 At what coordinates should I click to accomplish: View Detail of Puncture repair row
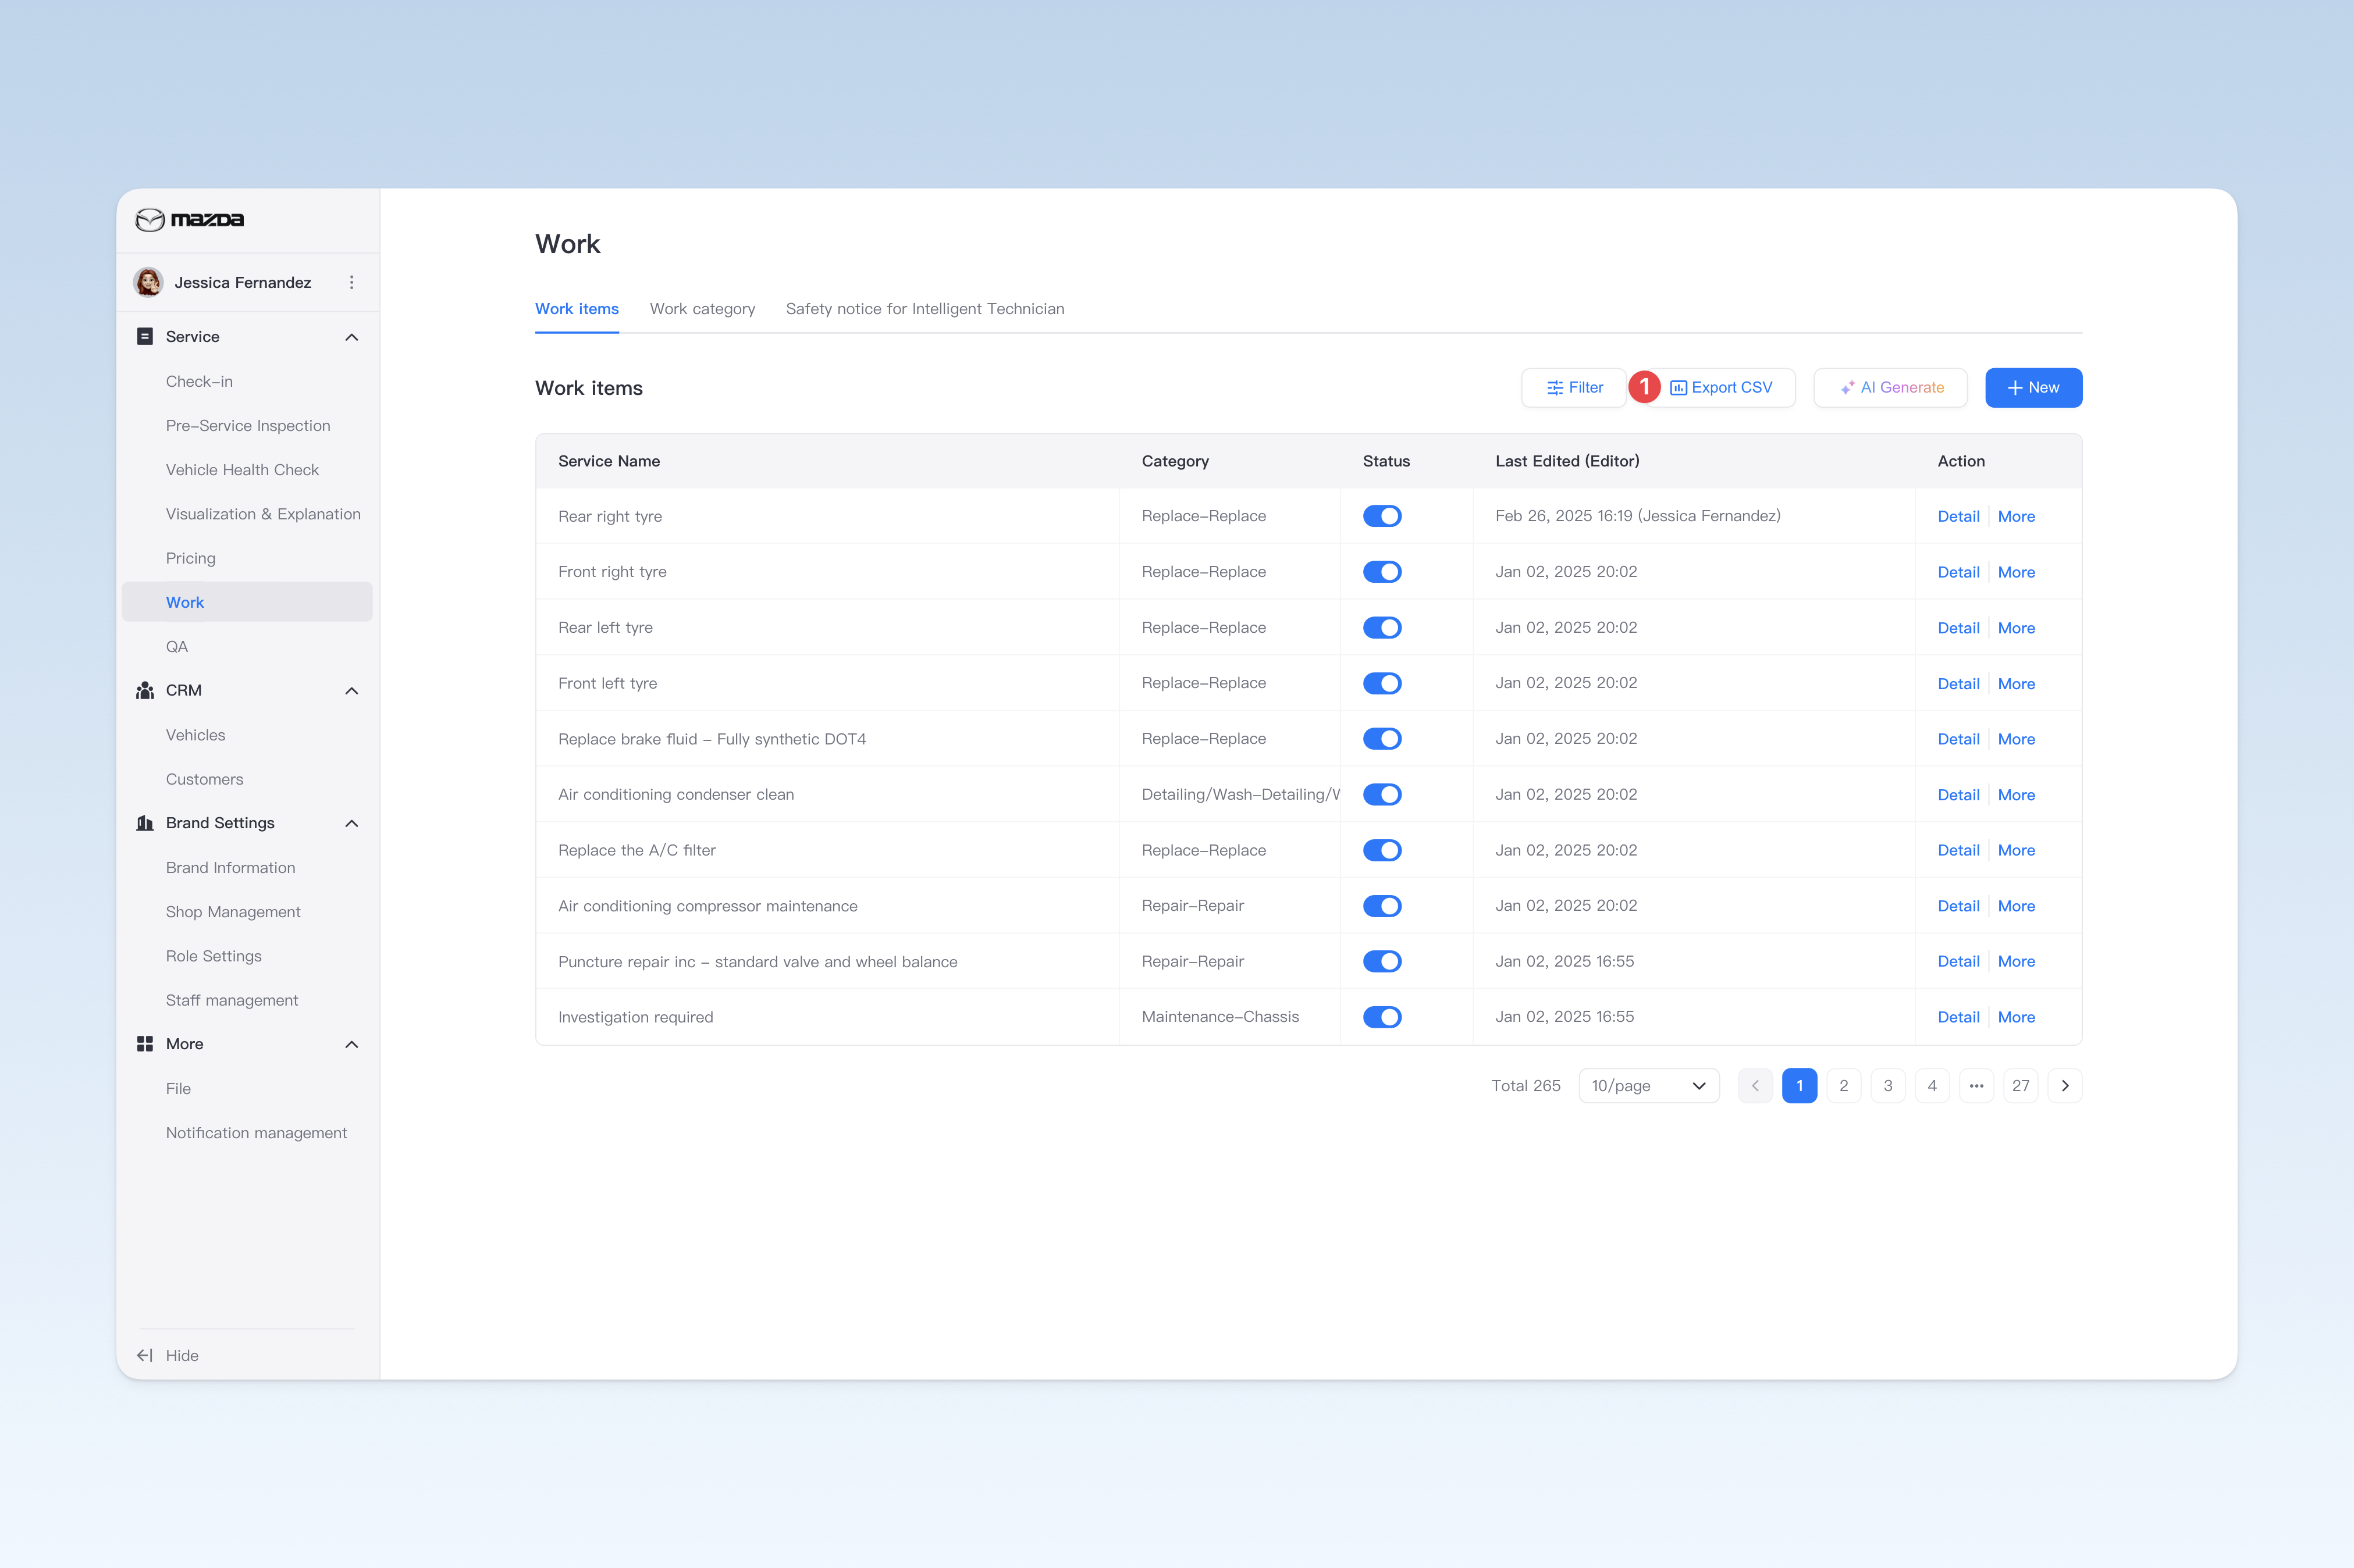1958,961
